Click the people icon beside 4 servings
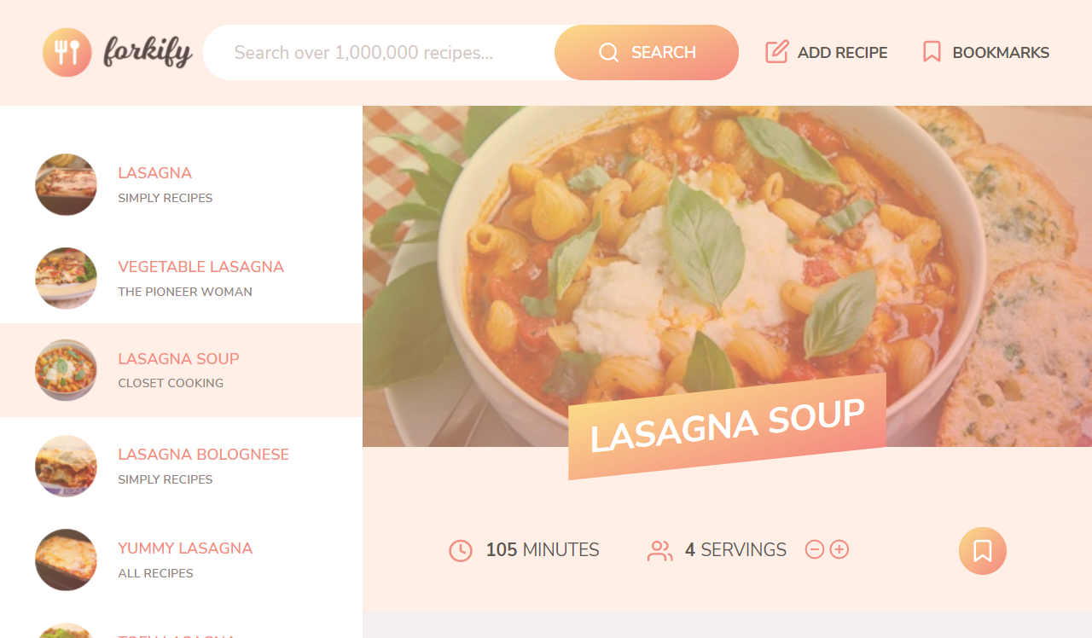Viewport: 1092px width, 638px height. 660,551
